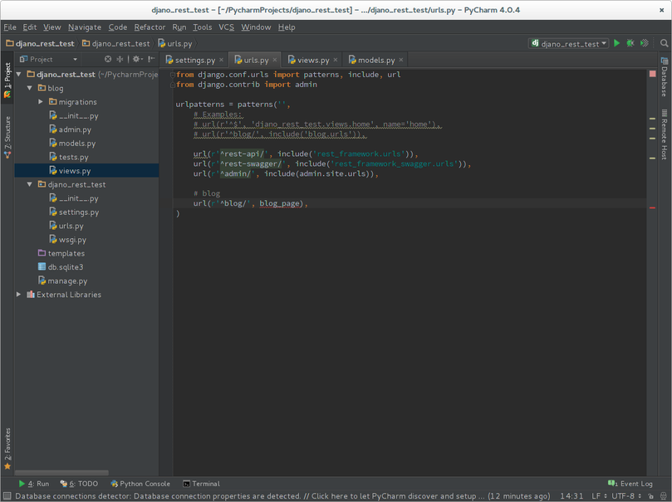Open the Refactor menu
The height and width of the screenshot is (502, 672).
[150, 27]
